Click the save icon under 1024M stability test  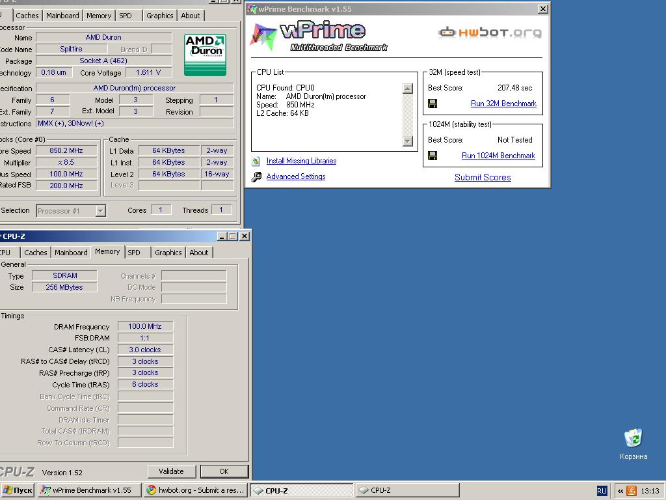tap(433, 156)
